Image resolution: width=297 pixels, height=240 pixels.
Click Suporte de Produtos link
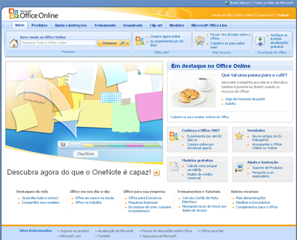[x=267, y=168]
